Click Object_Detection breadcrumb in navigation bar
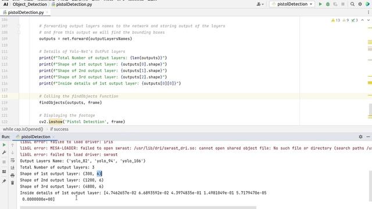The width and height of the screenshot is (372, 209). click(30, 4)
